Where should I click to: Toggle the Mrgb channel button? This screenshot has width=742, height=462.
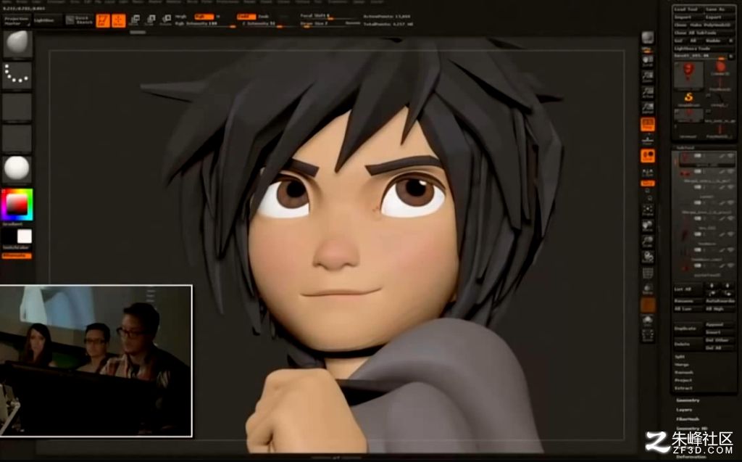181,17
